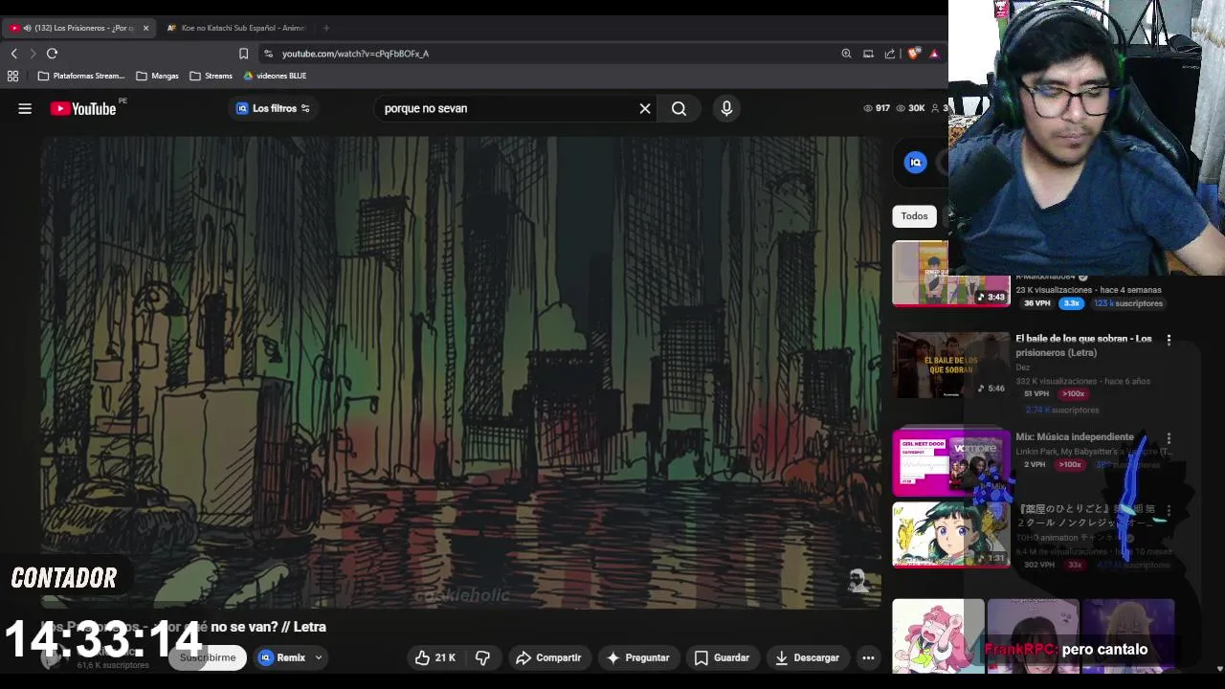Open the Streams bookmarks folder
1225x689 pixels.
click(212, 76)
